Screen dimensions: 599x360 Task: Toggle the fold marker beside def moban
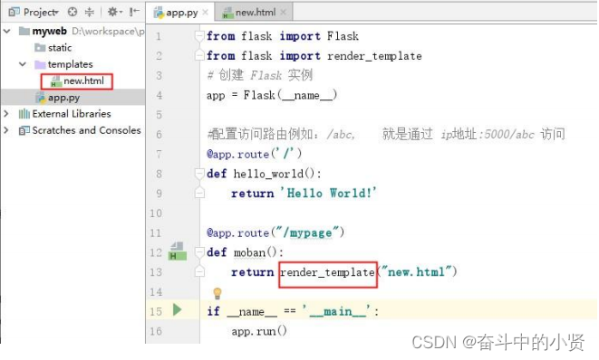tap(199, 252)
